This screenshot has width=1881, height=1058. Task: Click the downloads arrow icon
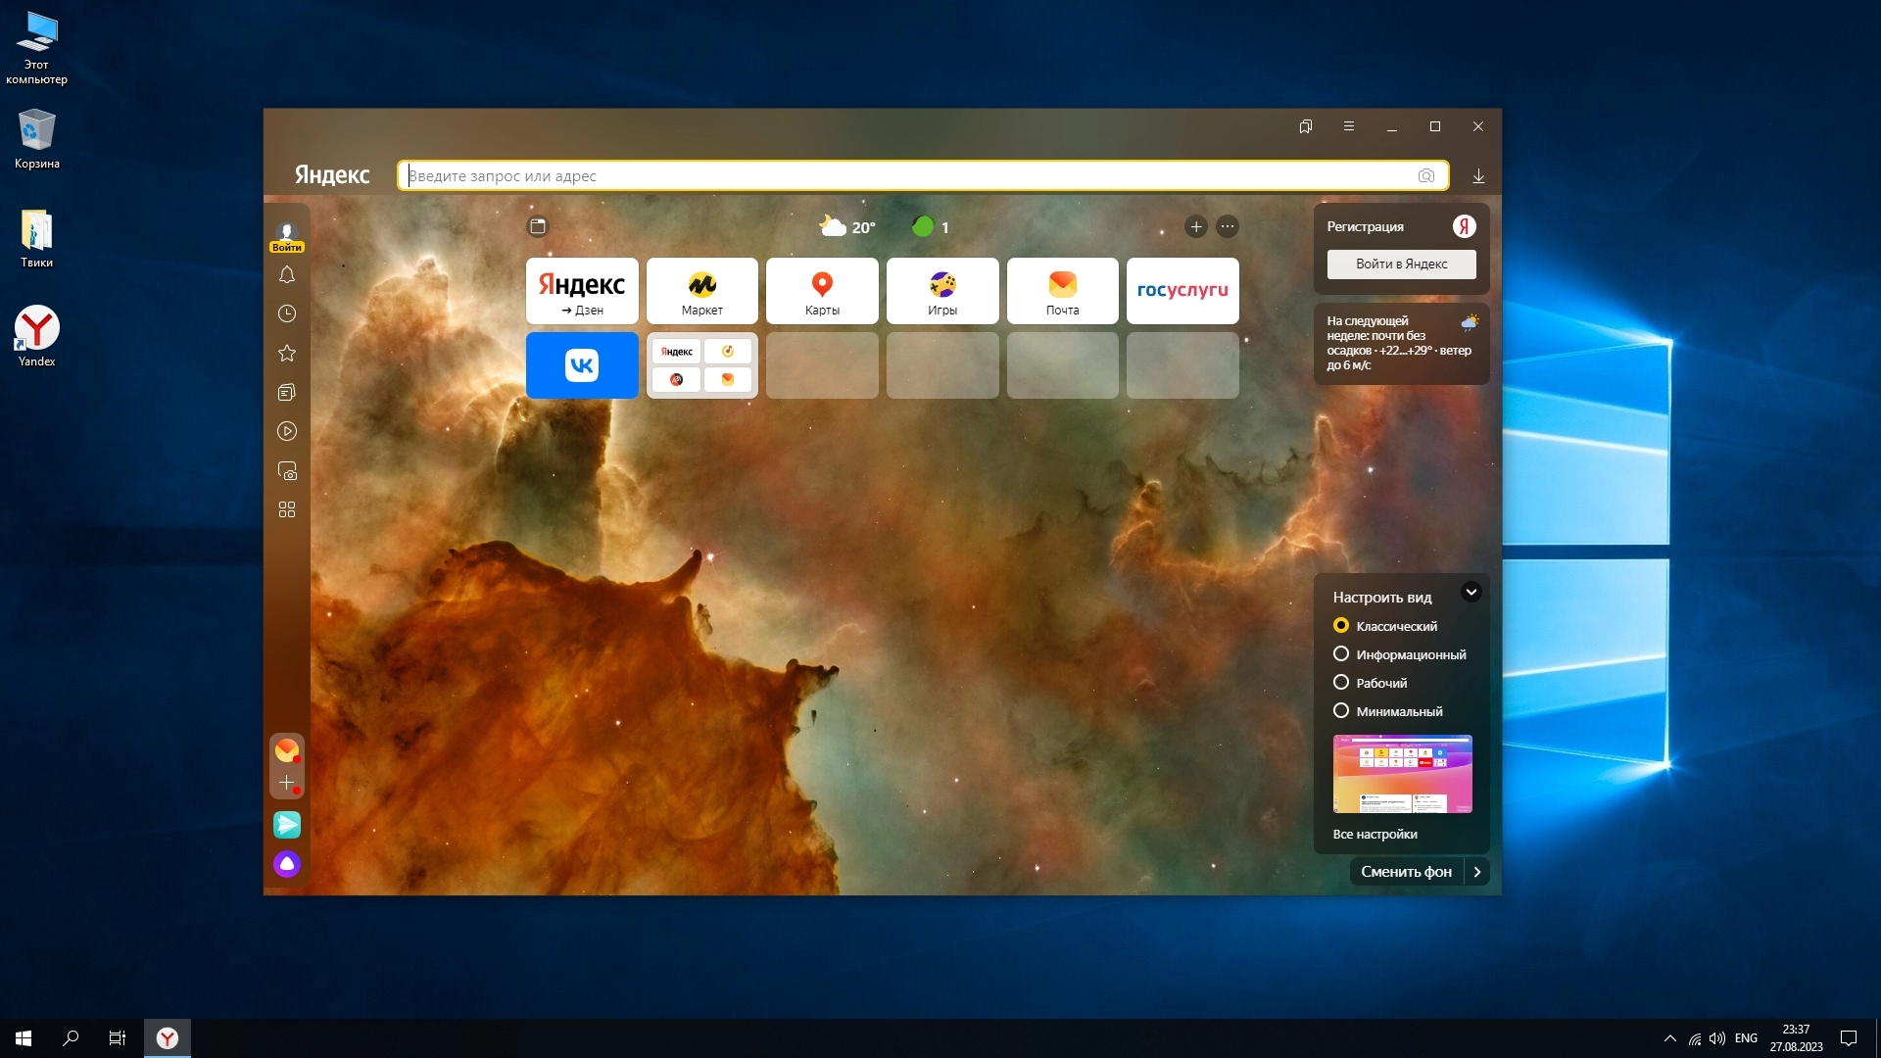[1478, 176]
